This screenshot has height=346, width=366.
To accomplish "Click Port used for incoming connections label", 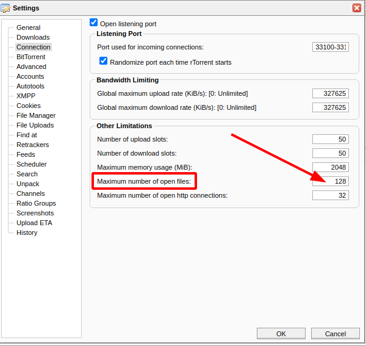I will 150,47.
